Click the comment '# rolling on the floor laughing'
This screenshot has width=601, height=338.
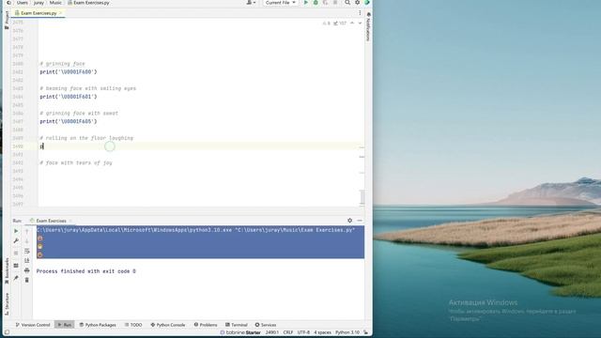tap(86, 138)
